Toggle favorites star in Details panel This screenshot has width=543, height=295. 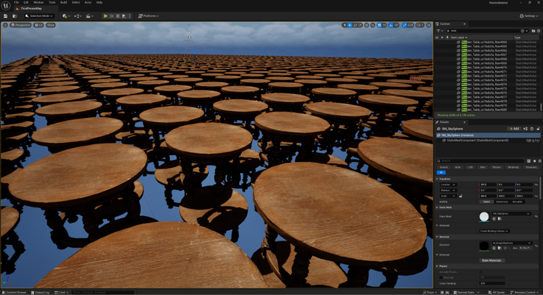point(534,161)
